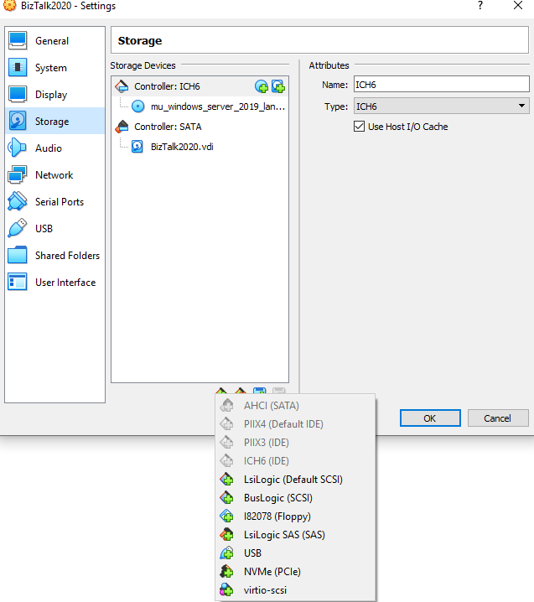Add virtio-scsi controller
The width and height of the screenshot is (534, 602).
pos(295,589)
